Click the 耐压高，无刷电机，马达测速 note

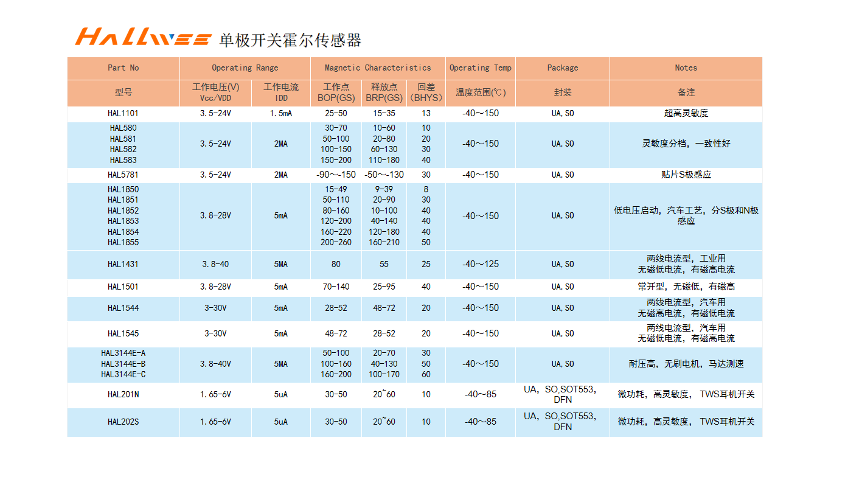tap(686, 364)
